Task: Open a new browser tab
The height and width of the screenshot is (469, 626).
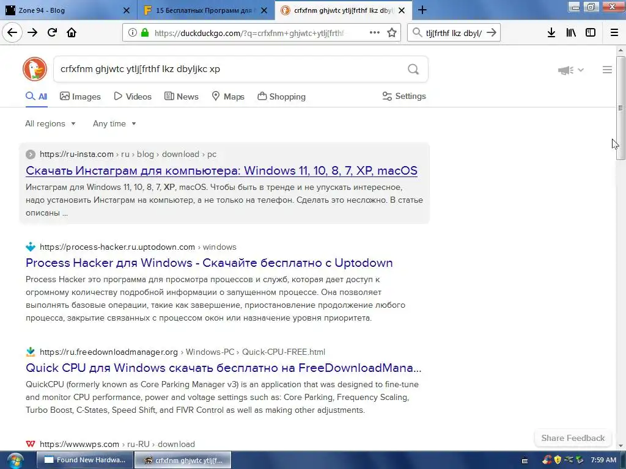Action: 422,10
